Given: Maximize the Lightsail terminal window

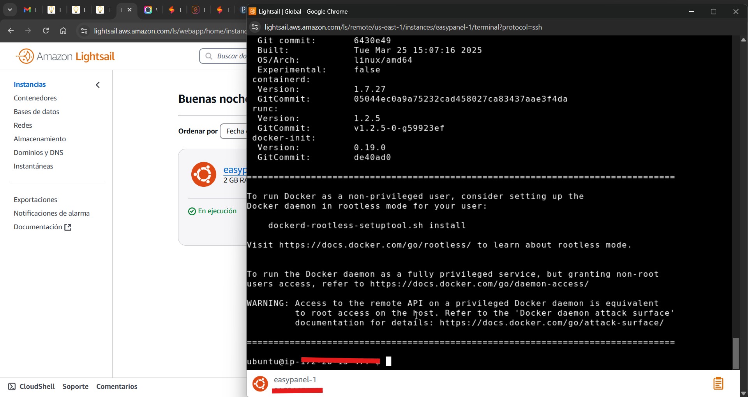Looking at the screenshot, I should (713, 11).
